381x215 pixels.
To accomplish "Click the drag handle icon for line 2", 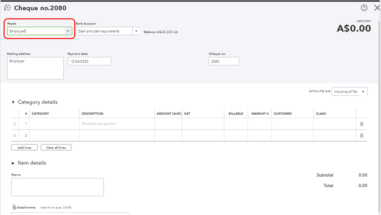I will click(15, 135).
